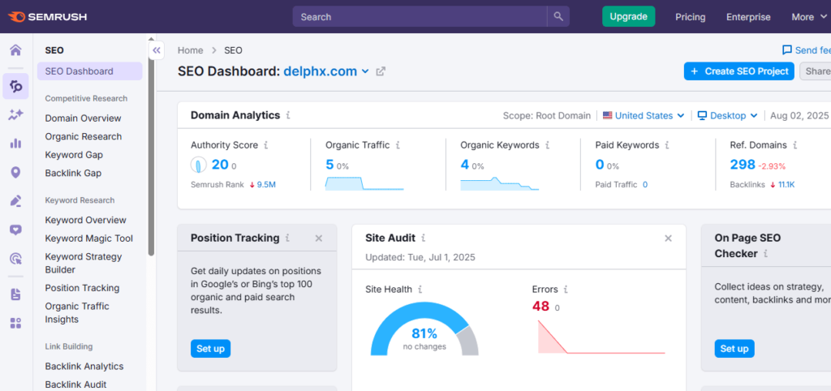Click info icon next to Paid Keywords

click(x=667, y=145)
